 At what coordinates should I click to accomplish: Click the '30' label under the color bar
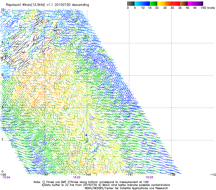coord(172,8)
